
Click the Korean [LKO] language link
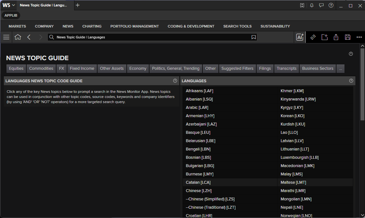click(293, 116)
